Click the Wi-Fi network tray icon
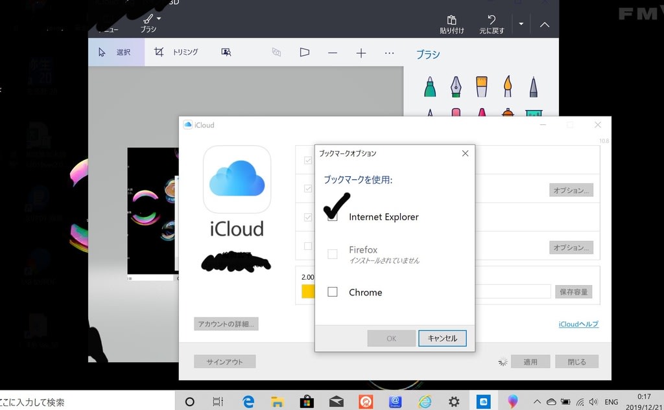The width and height of the screenshot is (664, 410). [x=580, y=402]
